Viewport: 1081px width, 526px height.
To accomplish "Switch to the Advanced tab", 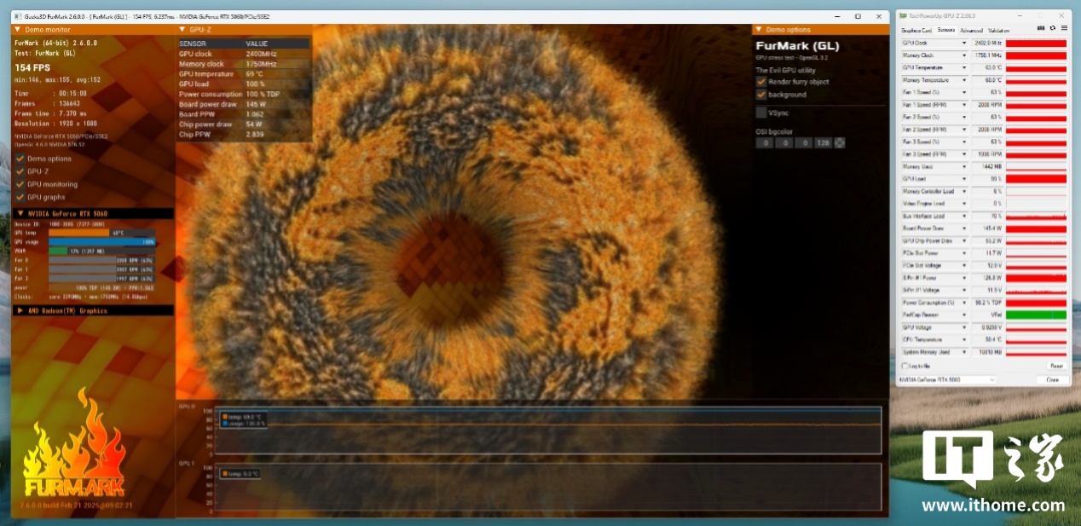I will (971, 30).
